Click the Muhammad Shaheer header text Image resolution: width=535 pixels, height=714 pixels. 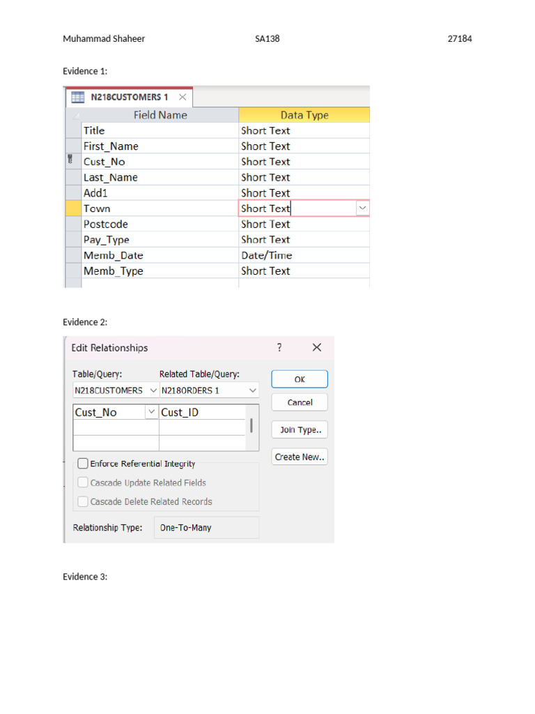(104, 39)
